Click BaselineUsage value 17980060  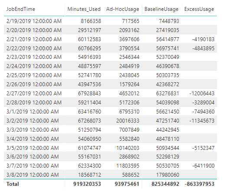point(167,175)
